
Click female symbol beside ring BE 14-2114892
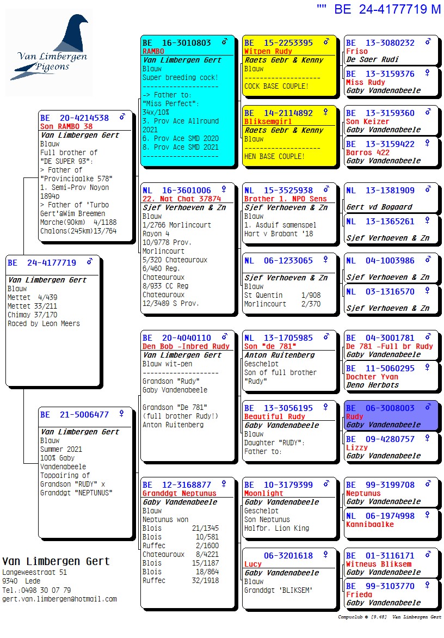coord(326,112)
